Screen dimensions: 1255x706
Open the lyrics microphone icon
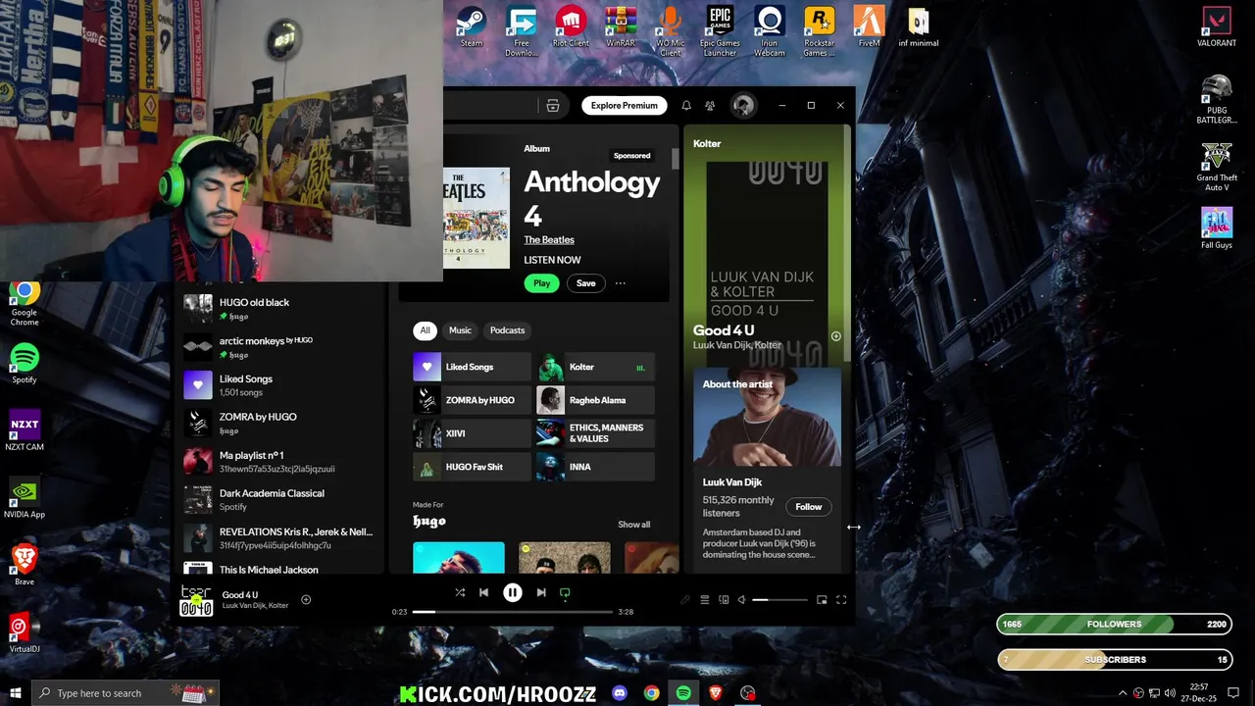685,600
